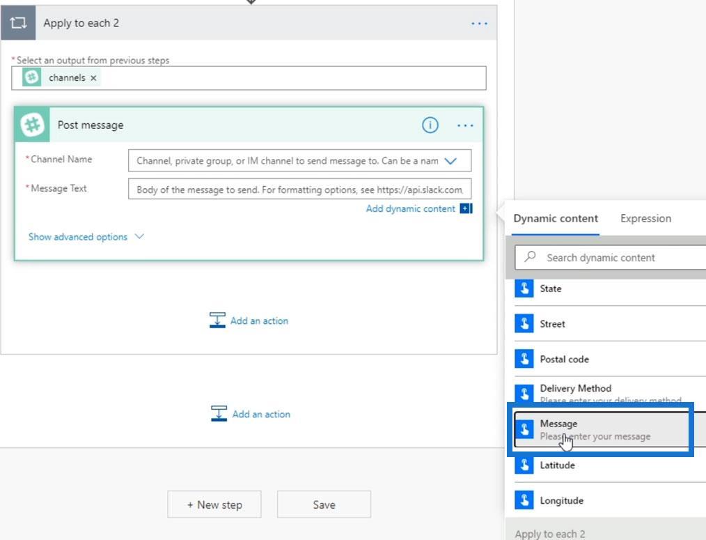Screen dimensions: 706x540
Task: Select the Street dynamic content item
Action: click(x=610, y=323)
